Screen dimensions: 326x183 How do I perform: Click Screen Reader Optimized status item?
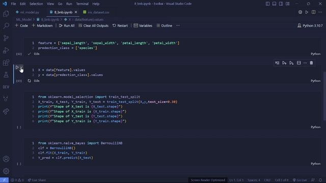[x=208, y=180]
